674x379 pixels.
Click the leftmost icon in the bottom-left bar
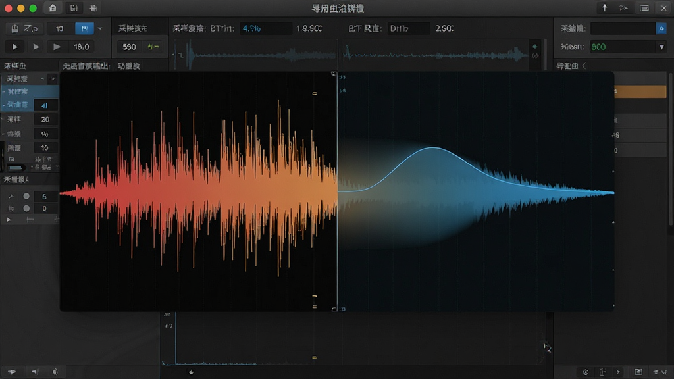(x=12, y=372)
